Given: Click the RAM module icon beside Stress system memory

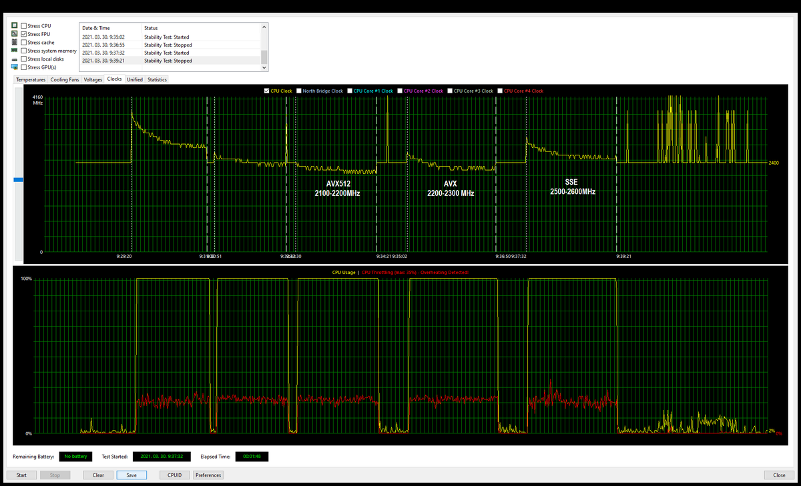Looking at the screenshot, I should [15, 51].
